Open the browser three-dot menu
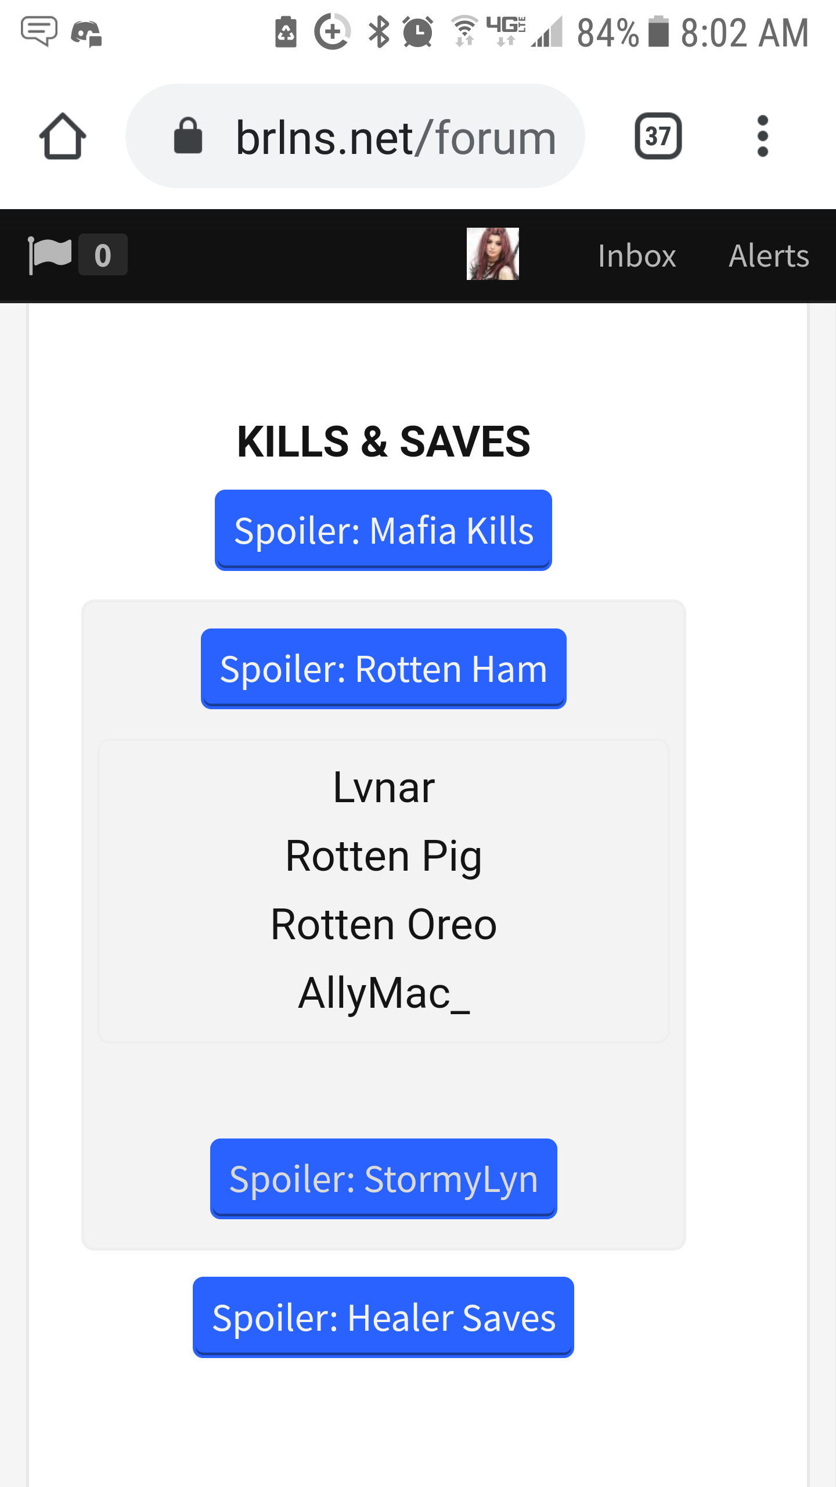The width and height of the screenshot is (836, 1487). [x=762, y=136]
